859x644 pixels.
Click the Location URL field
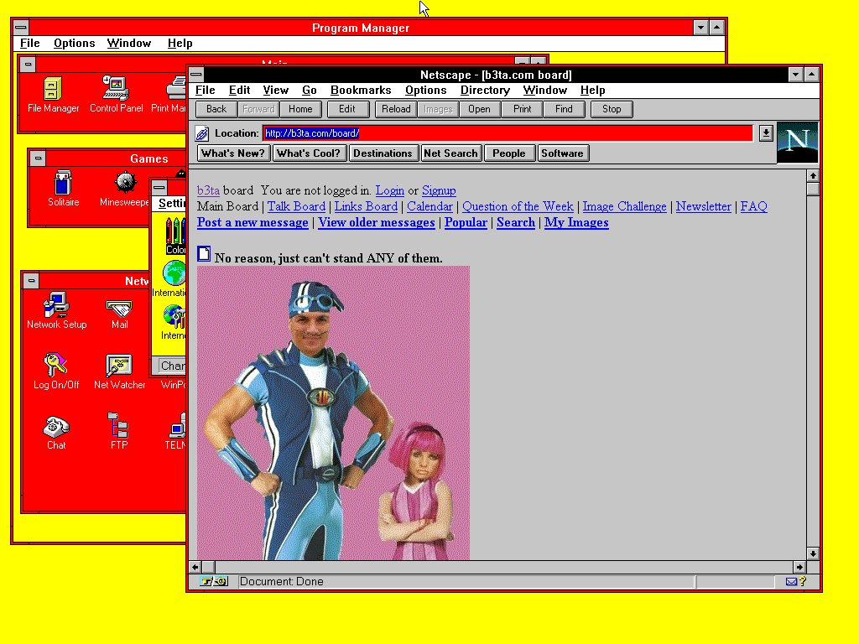[508, 133]
